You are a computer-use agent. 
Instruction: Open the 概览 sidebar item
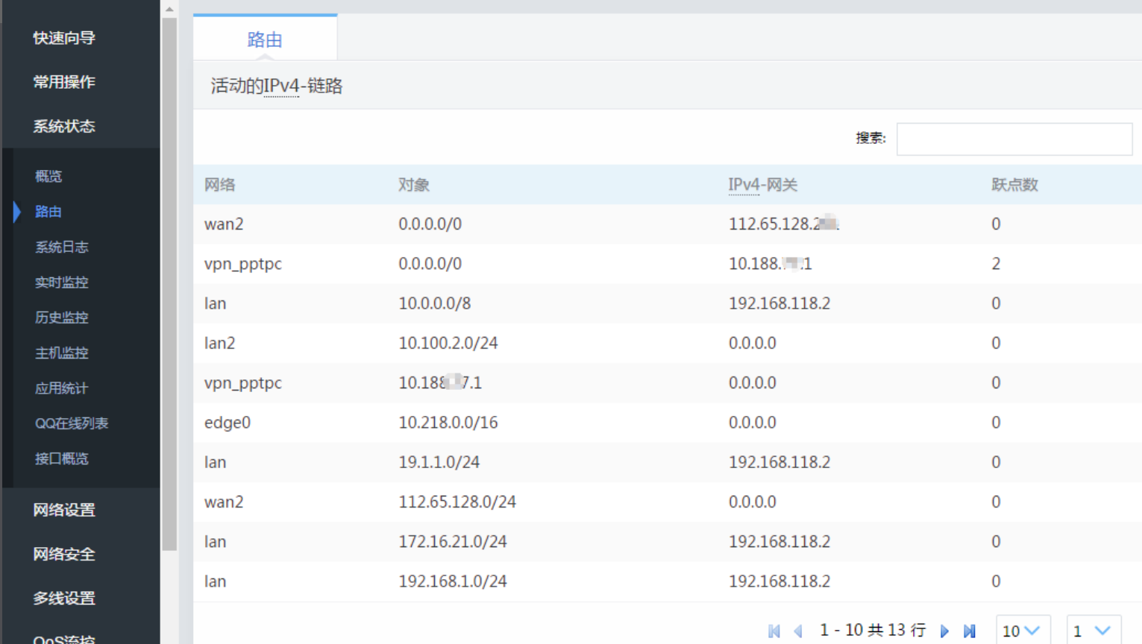48,177
